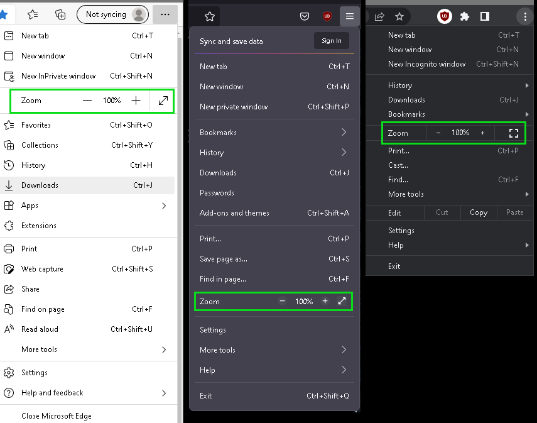Viewport: 537px width, 423px height.
Task: Select New InPrivate window in Edge menu
Action: 87,76
